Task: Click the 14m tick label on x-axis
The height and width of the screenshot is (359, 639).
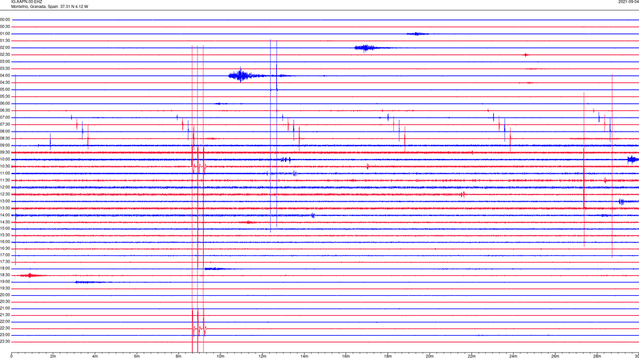Action: pyautogui.click(x=304, y=356)
